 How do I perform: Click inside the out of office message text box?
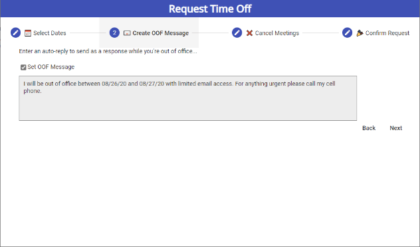tap(188, 98)
